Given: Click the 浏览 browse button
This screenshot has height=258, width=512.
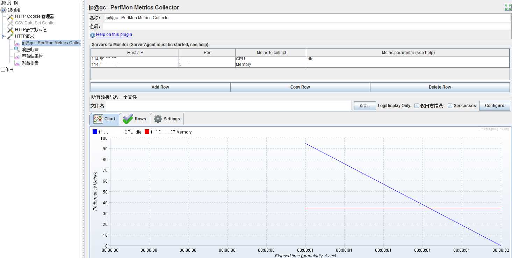Looking at the screenshot, I should click(x=365, y=106).
